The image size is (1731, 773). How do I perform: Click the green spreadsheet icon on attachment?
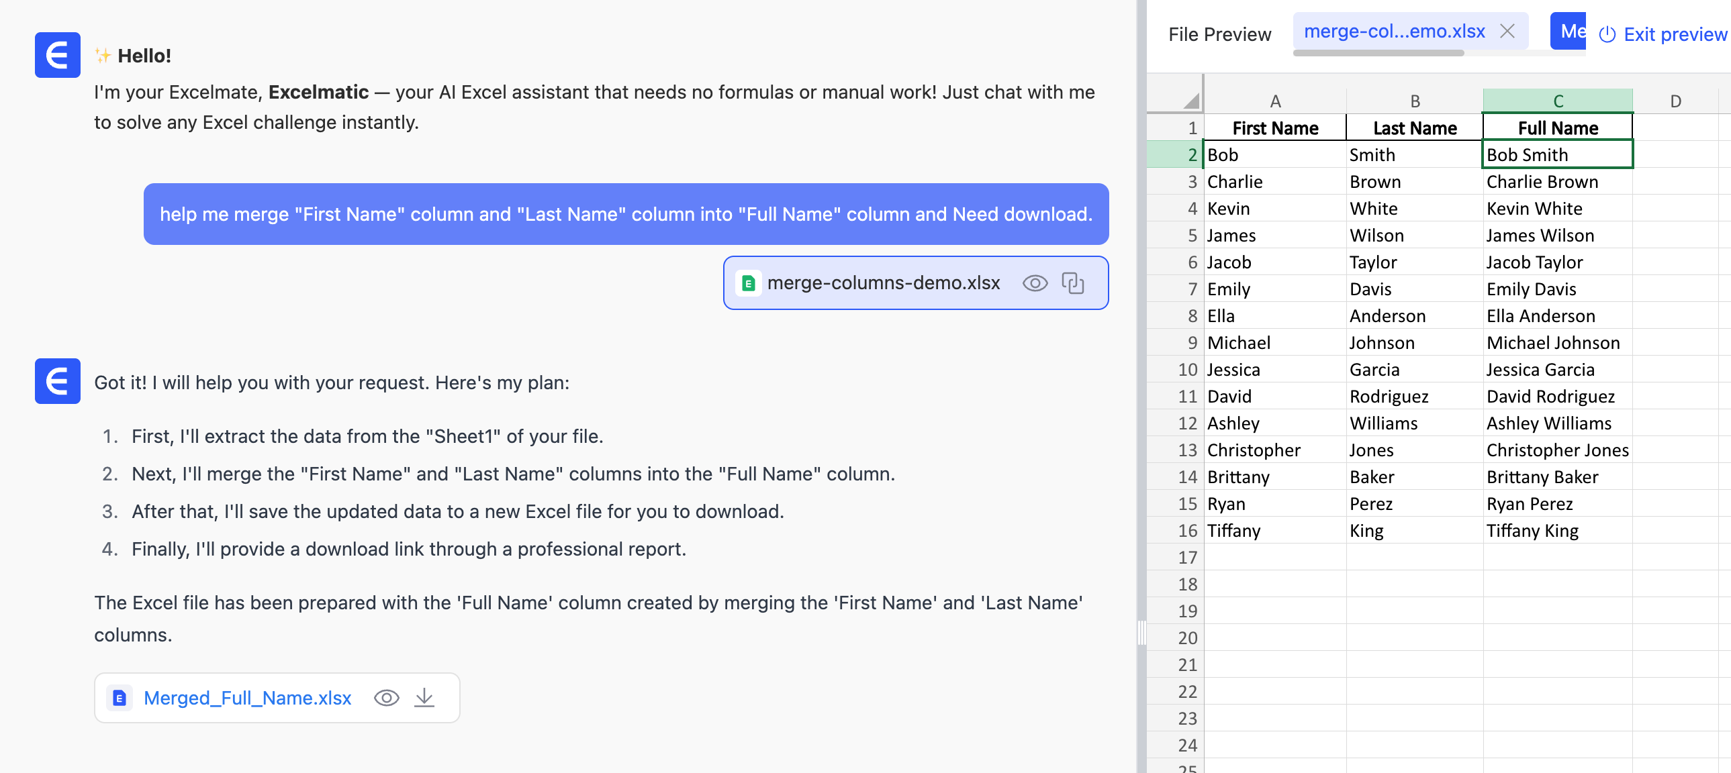pyautogui.click(x=748, y=283)
